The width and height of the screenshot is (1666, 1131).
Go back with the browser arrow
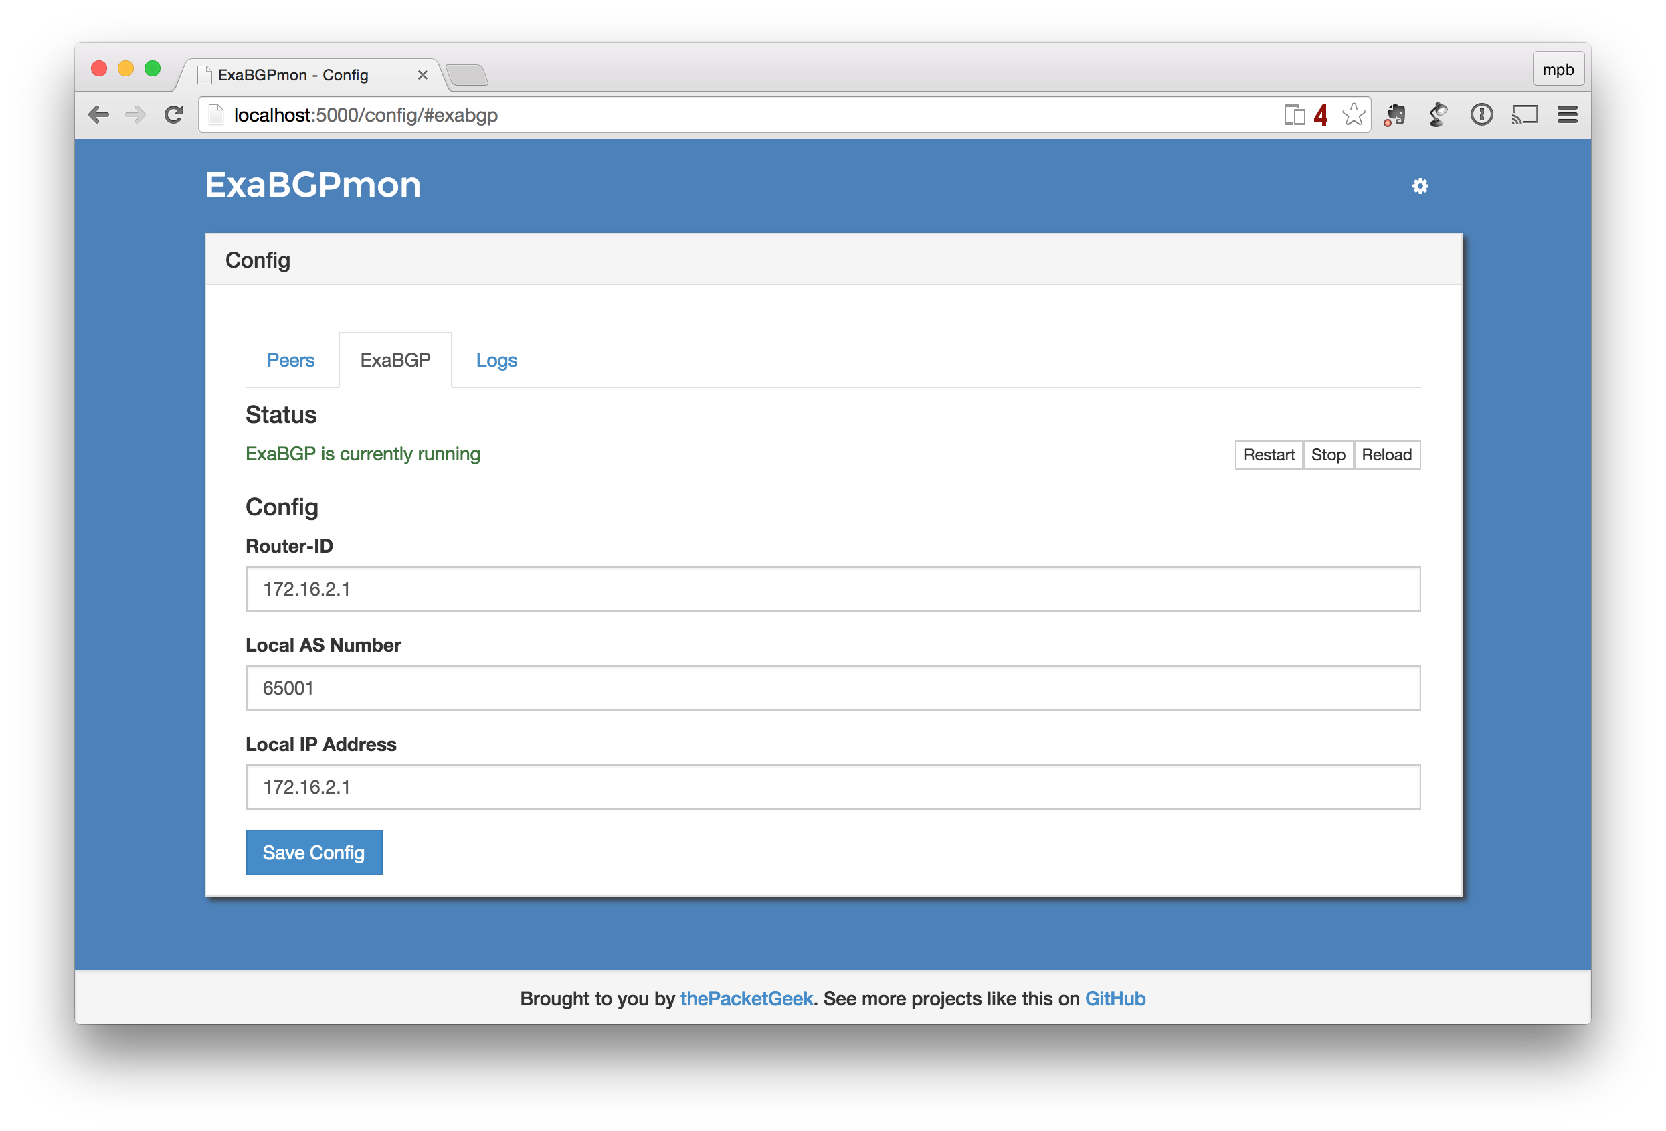[x=99, y=114]
